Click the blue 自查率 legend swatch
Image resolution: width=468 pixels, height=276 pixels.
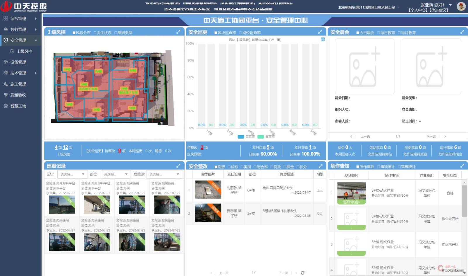tap(241, 137)
